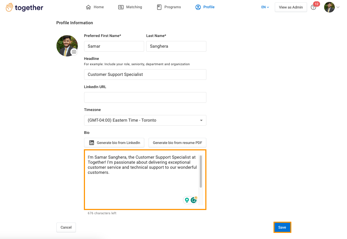This screenshot has height=239, width=347.
Task: Focus the Last Name field
Action: coord(176,46)
